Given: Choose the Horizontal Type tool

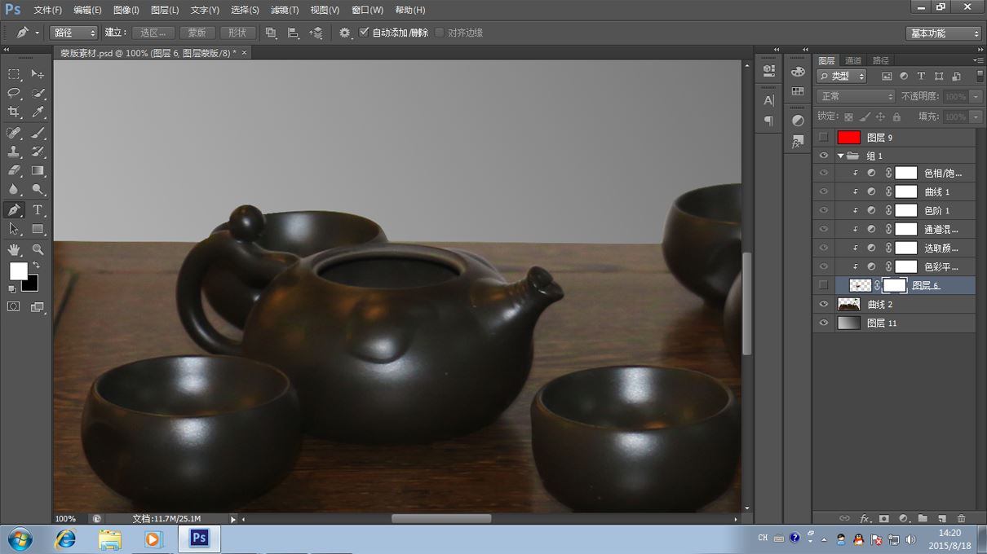Looking at the screenshot, I should tap(38, 210).
